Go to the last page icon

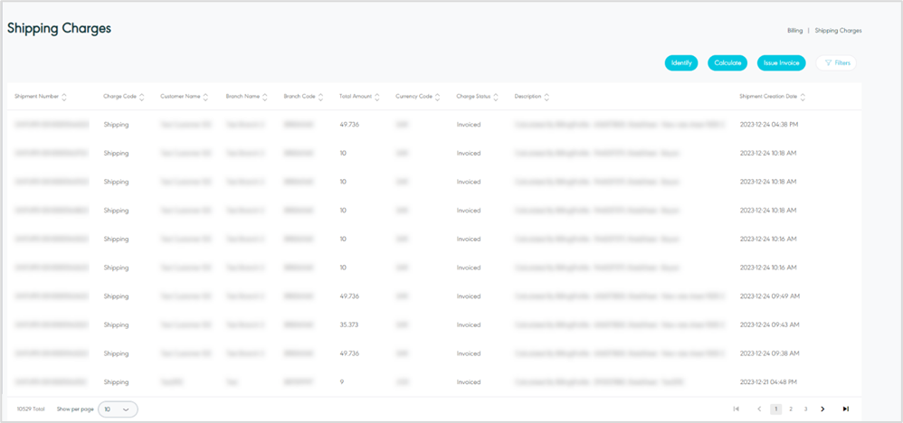(845, 409)
